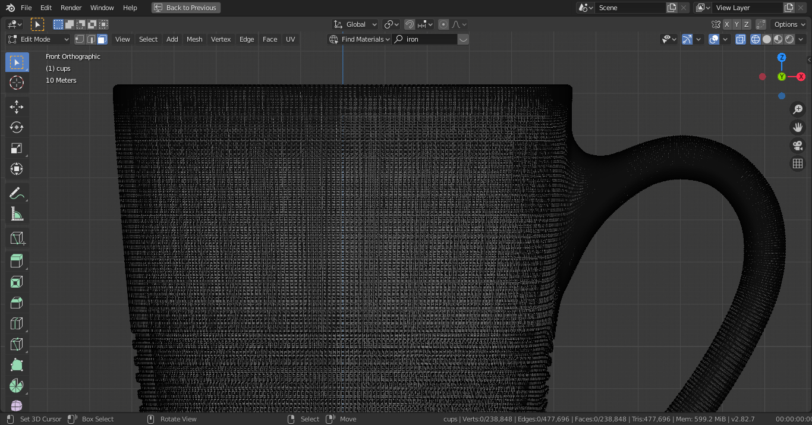The image size is (812, 425).
Task: Enable the snapping magnet
Action: pyautogui.click(x=410, y=24)
